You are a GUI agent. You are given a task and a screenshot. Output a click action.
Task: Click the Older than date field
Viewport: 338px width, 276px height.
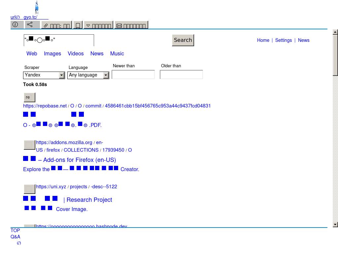[x=181, y=75]
